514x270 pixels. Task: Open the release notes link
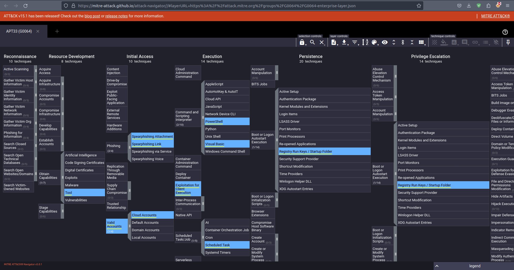pyautogui.click(x=116, y=16)
